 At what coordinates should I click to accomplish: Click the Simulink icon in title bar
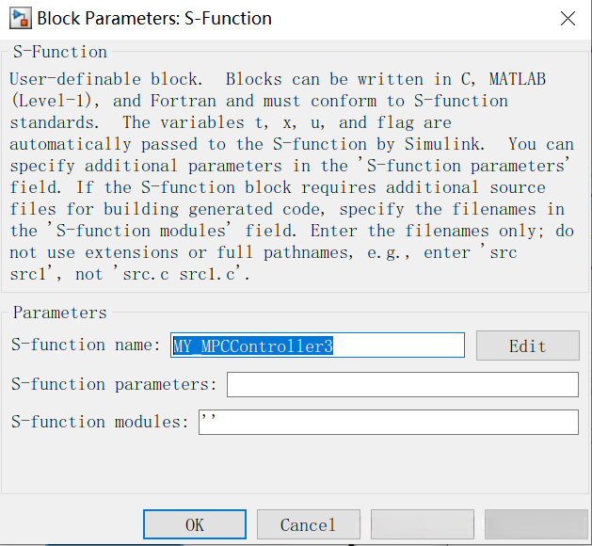(x=18, y=18)
